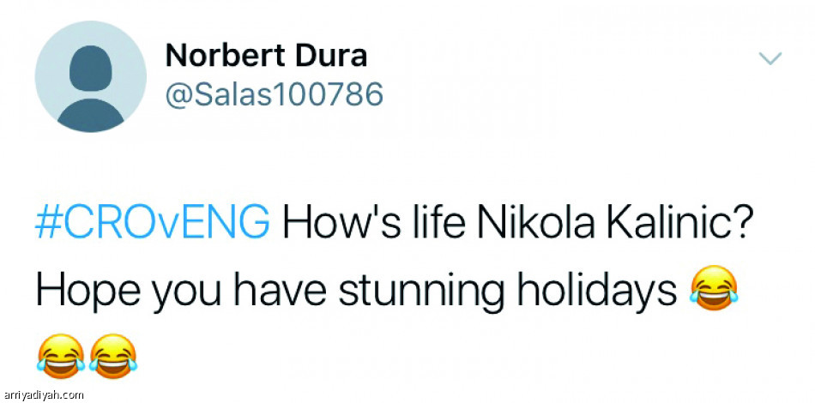
Task: Expand the tweet options chevron
Action: [771, 58]
